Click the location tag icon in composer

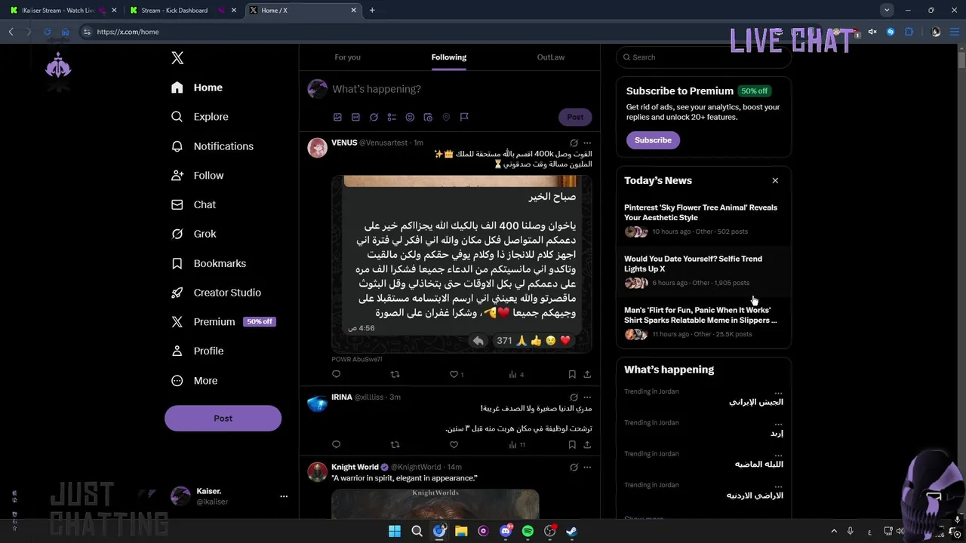(x=446, y=117)
